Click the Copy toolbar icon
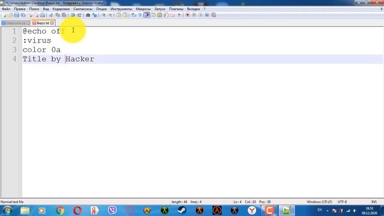The image size is (384, 216). point(58,15)
